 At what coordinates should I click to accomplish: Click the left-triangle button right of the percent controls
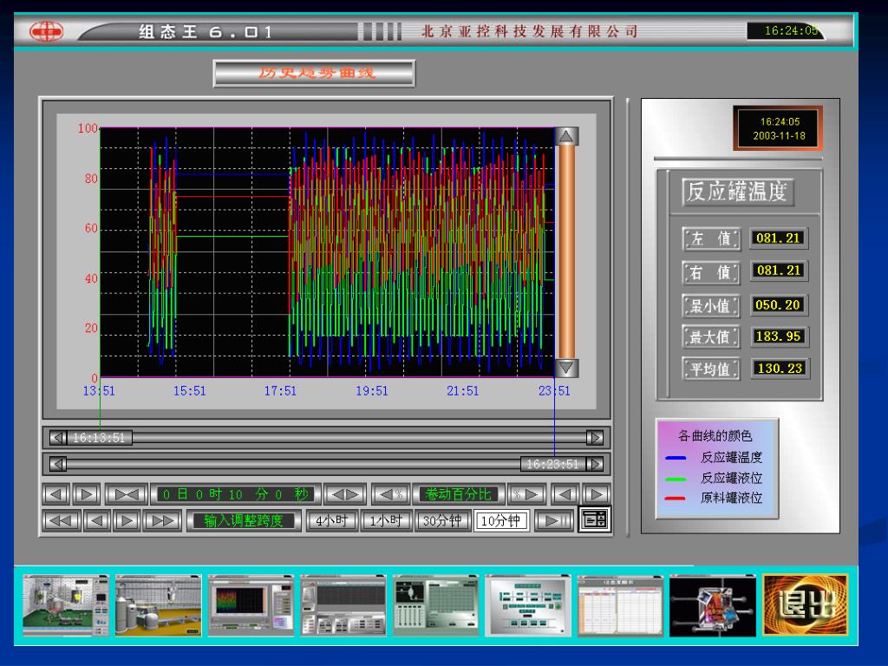(x=565, y=494)
